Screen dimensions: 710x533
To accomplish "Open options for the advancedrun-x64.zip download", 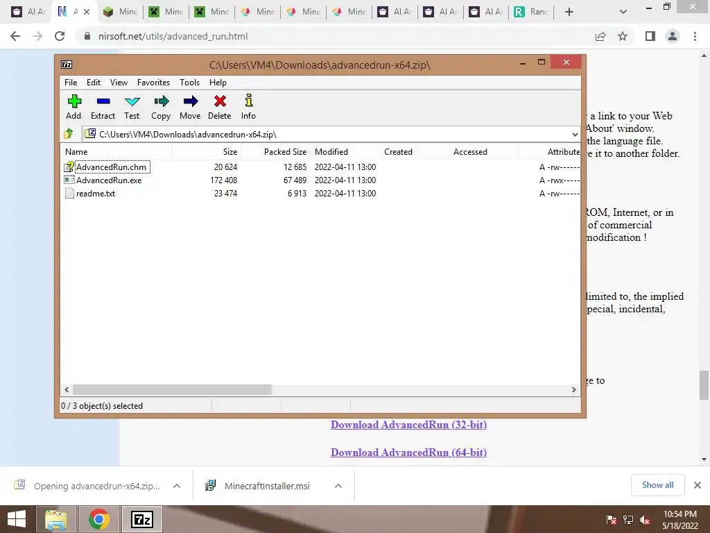I will 177,486.
